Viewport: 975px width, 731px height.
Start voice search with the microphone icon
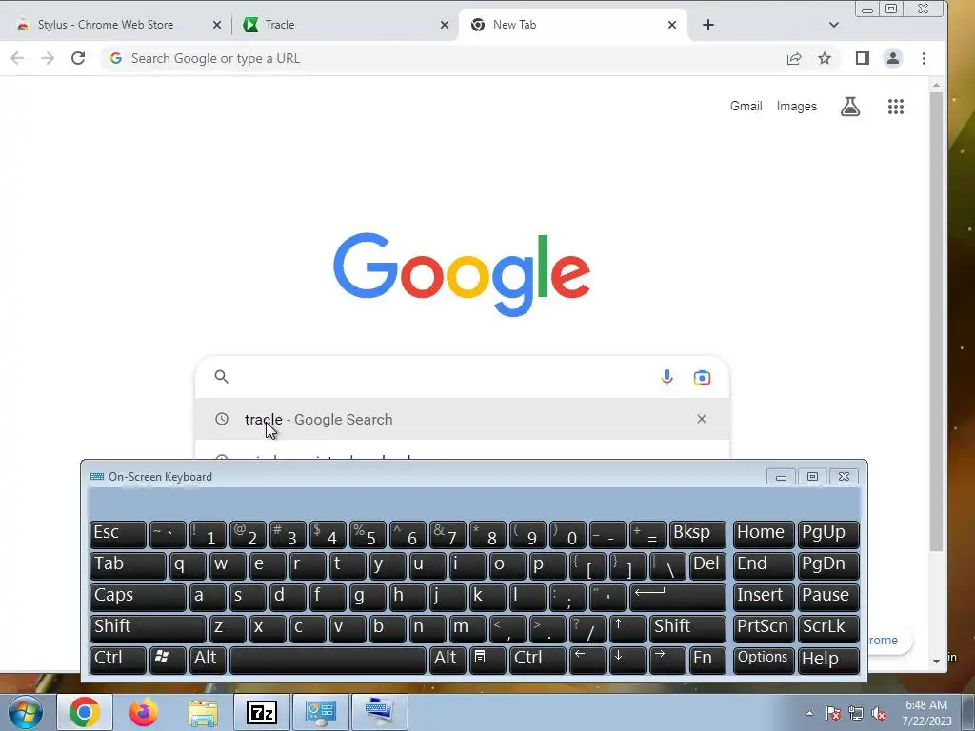pos(667,377)
